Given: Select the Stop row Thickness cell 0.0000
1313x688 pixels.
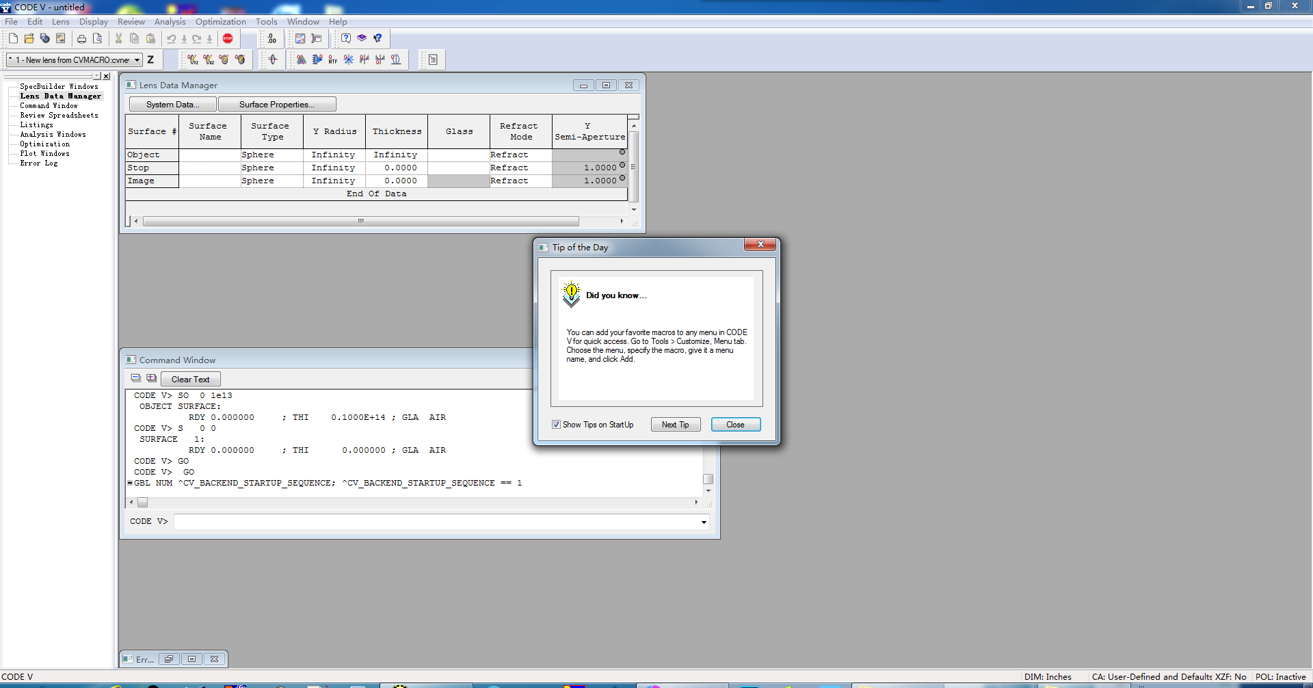Looking at the screenshot, I should tap(397, 168).
